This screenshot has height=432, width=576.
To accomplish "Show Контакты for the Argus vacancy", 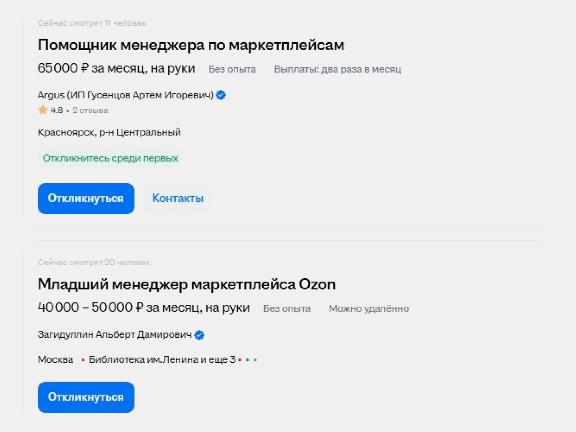I will coord(178,198).
